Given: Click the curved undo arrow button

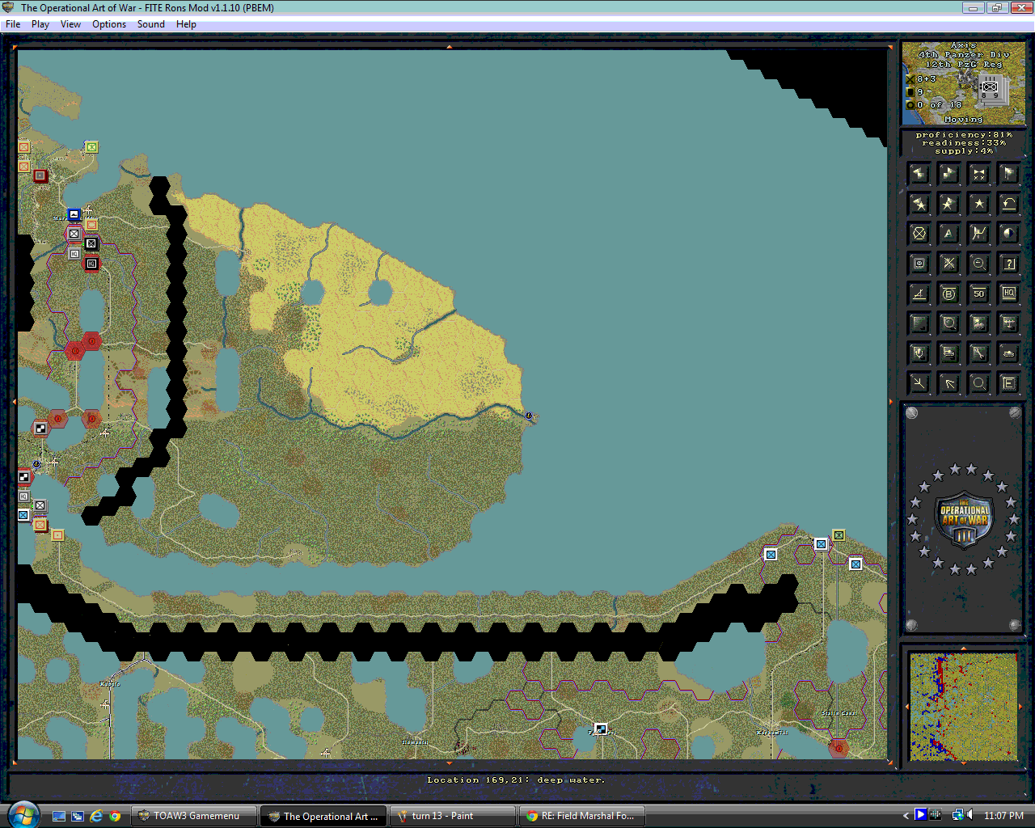Looking at the screenshot, I should (1009, 204).
